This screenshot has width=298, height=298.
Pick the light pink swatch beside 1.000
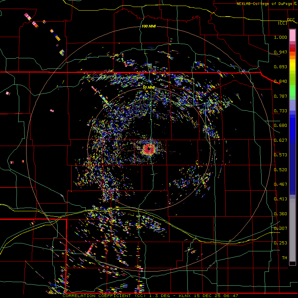tap(292, 35)
